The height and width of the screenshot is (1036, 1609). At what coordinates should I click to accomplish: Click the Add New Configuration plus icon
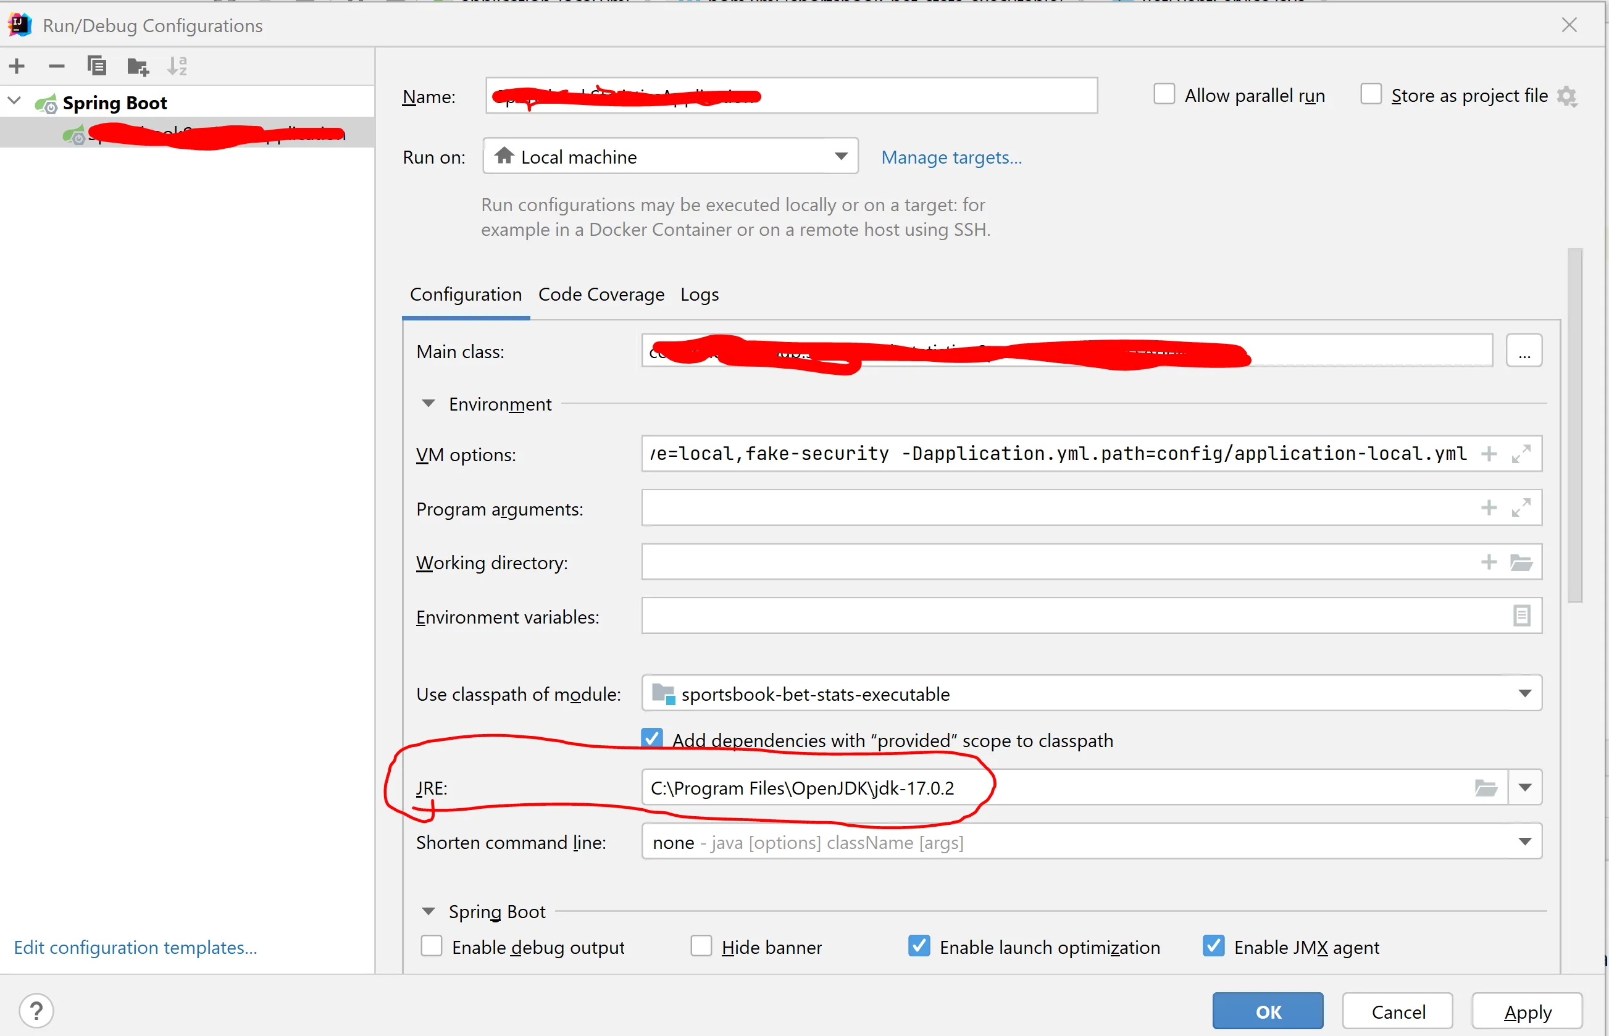[17, 66]
